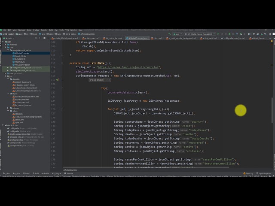The image size is (275, 206).
Task: Open the Project Structure toolbar icon
Action: point(249,34)
